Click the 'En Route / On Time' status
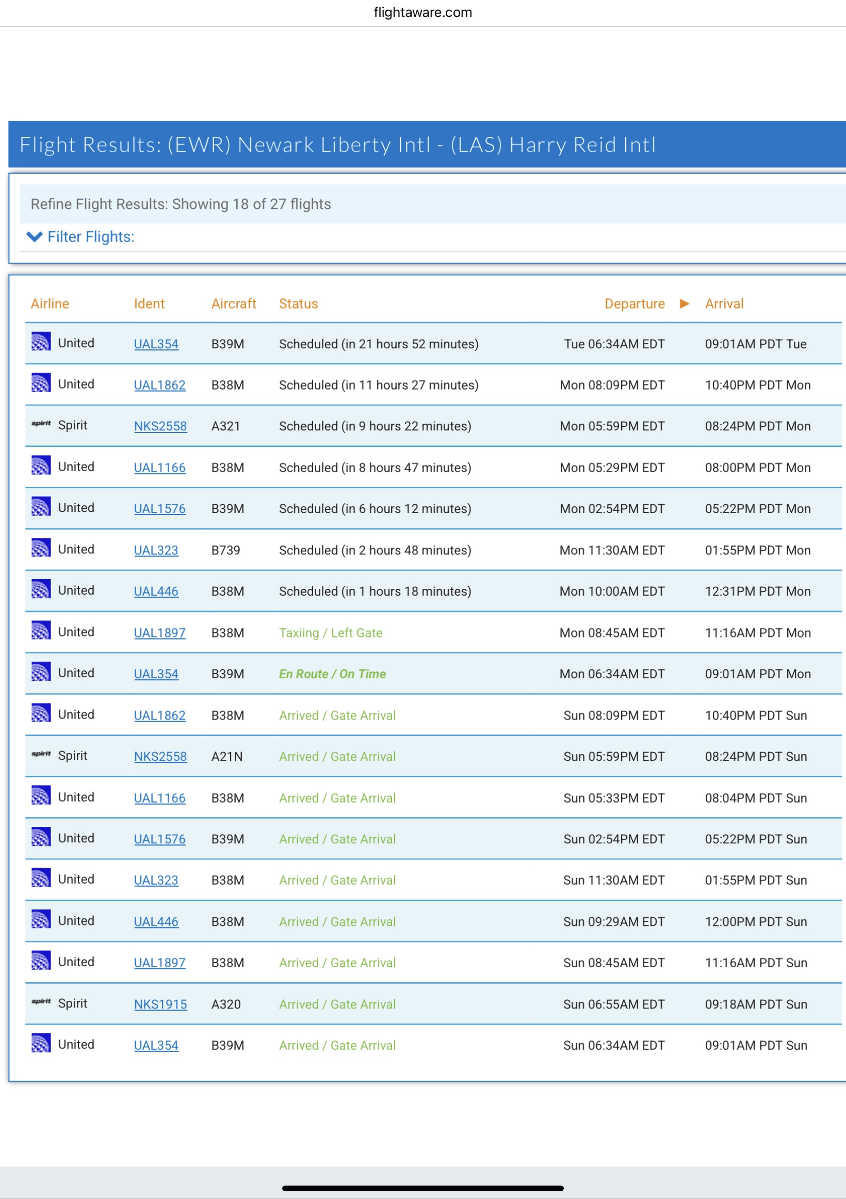This screenshot has height=1199, width=846. click(332, 674)
